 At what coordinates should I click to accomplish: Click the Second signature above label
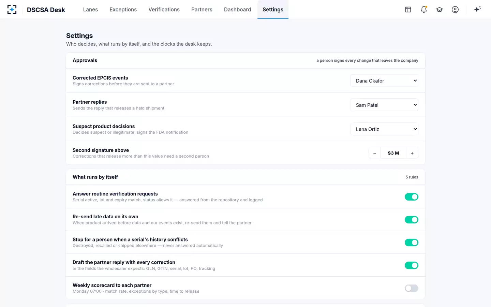101,150
